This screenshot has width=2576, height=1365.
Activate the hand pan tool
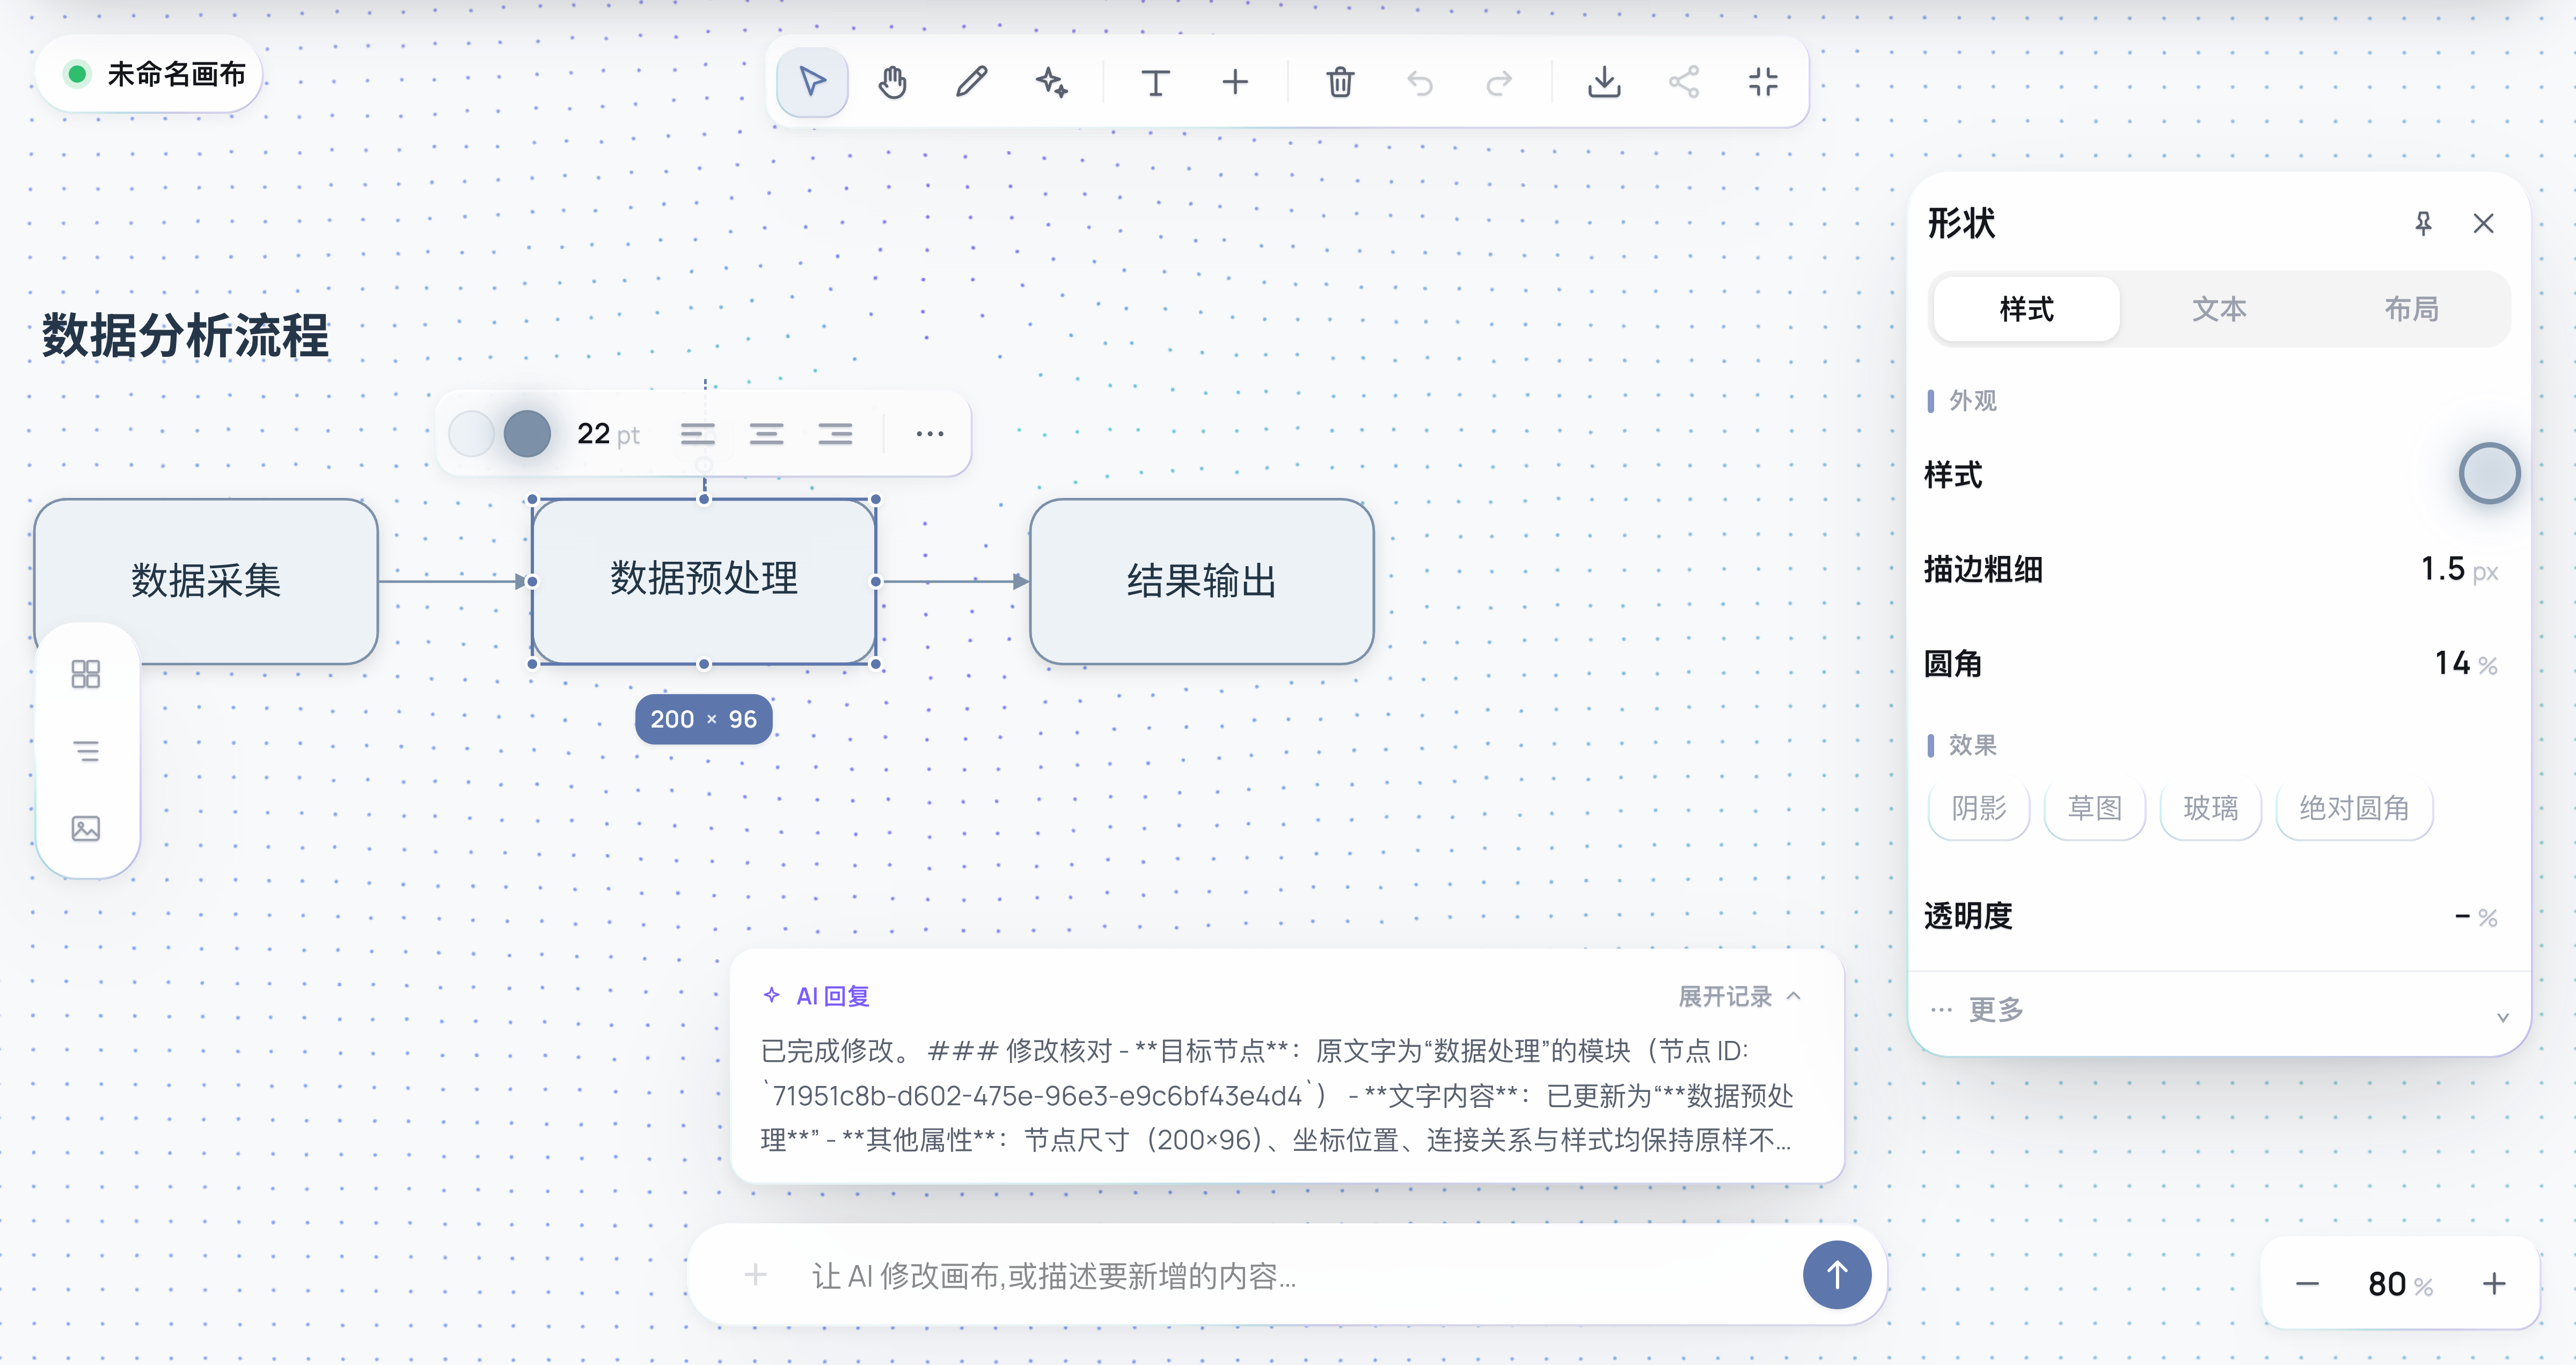(x=892, y=82)
